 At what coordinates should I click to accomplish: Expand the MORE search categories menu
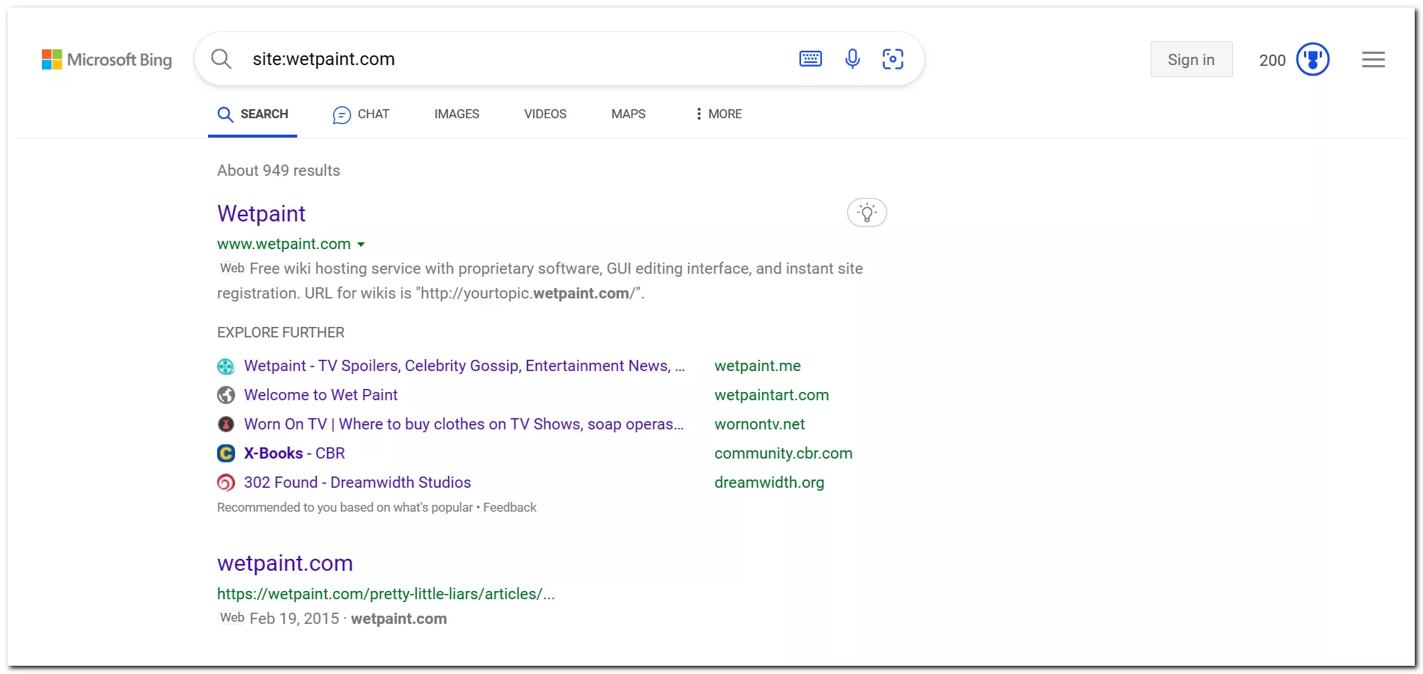tap(719, 114)
